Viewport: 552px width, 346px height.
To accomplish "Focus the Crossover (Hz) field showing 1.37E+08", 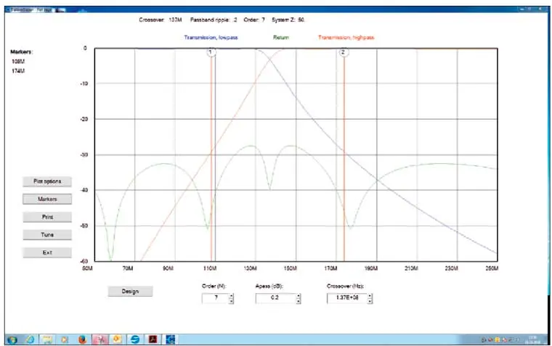I will coord(347,299).
